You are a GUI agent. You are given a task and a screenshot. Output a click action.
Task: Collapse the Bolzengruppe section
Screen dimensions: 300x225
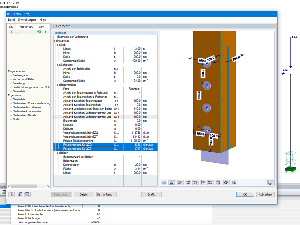(58, 85)
